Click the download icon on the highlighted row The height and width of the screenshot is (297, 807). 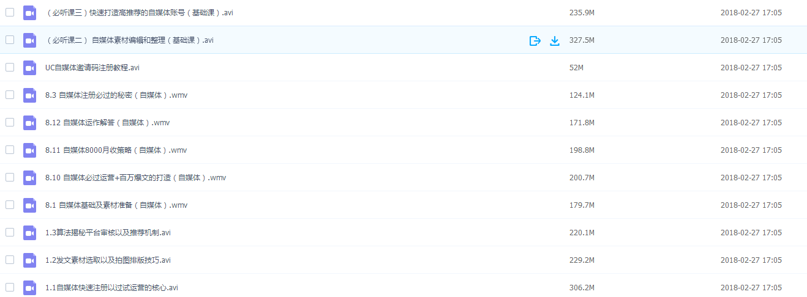pos(555,41)
